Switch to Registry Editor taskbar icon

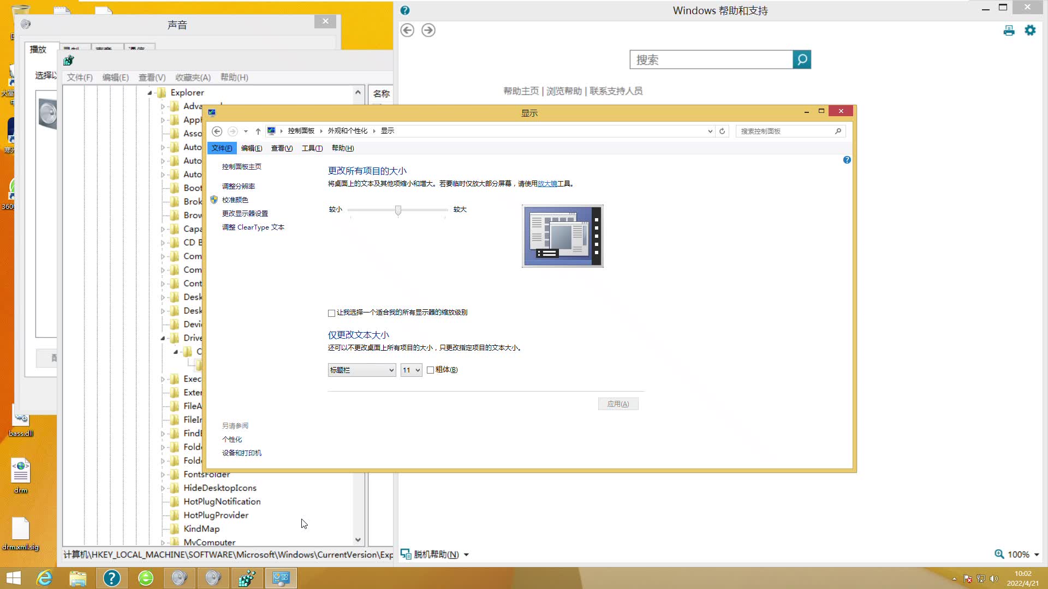(247, 578)
